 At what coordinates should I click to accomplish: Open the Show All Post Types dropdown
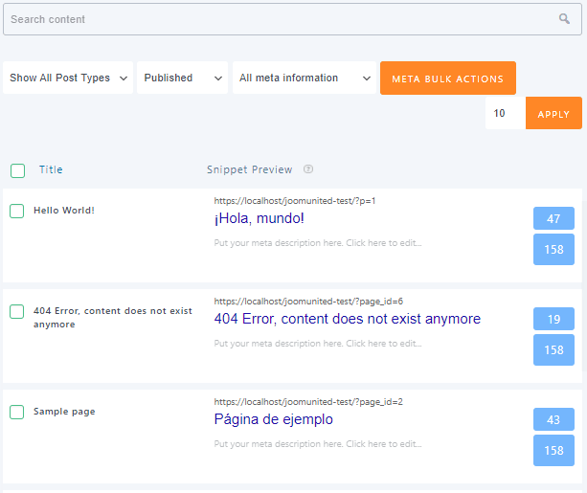click(69, 78)
